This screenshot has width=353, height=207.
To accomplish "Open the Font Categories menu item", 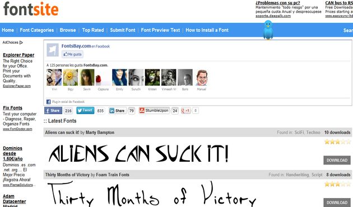I will point(36,30).
